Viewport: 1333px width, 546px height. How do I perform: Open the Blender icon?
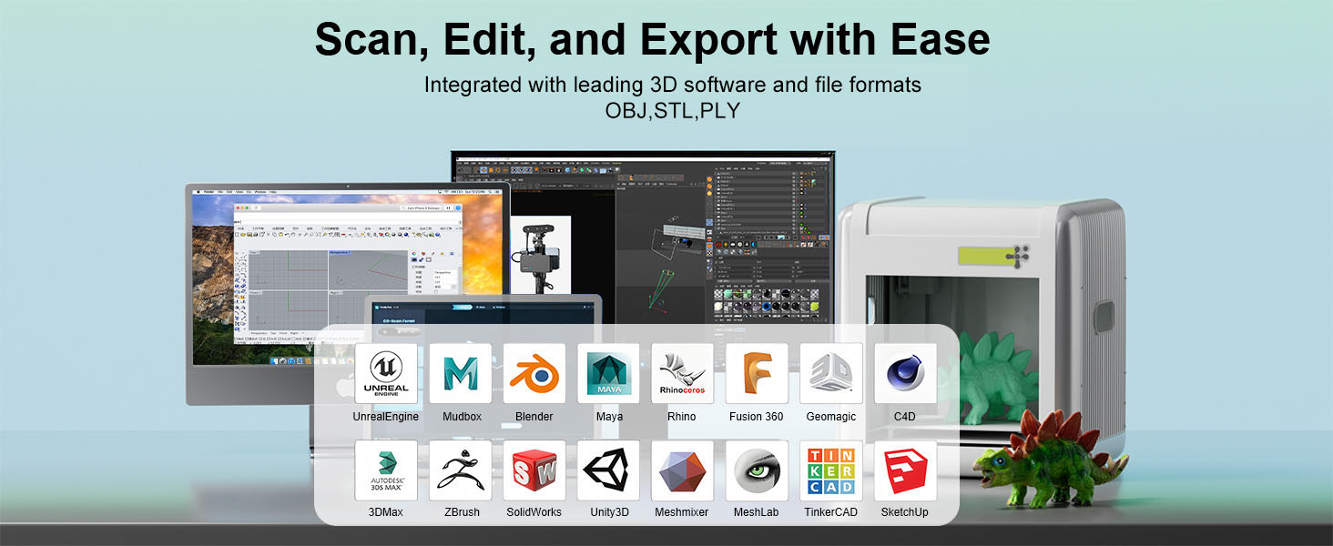click(x=534, y=373)
